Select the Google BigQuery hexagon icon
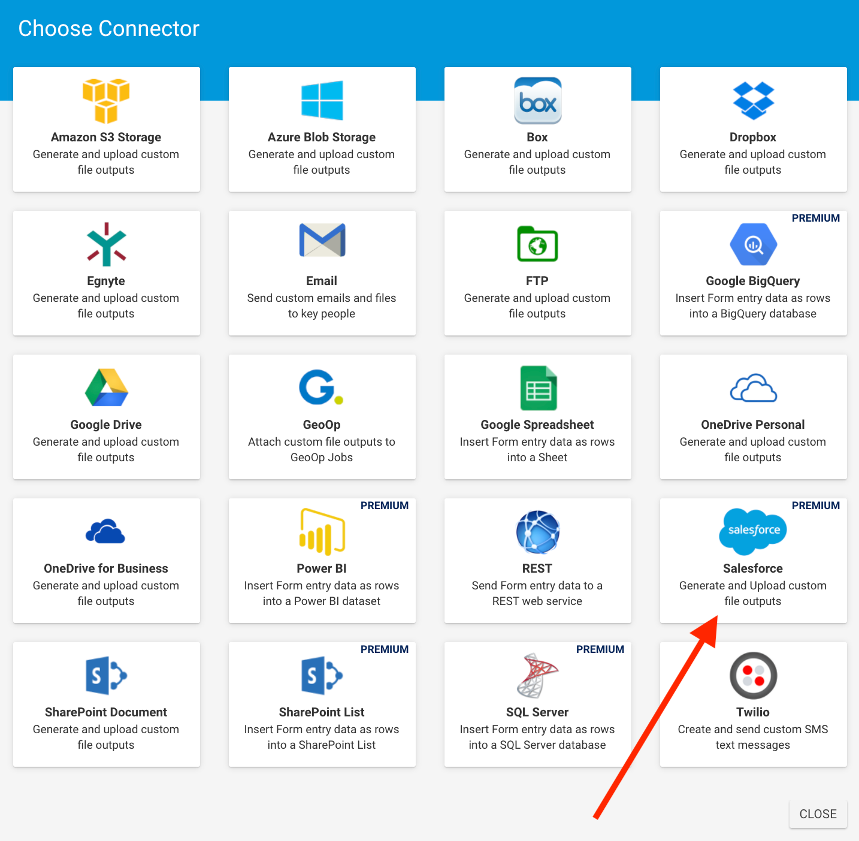The width and height of the screenshot is (859, 841). tap(753, 244)
